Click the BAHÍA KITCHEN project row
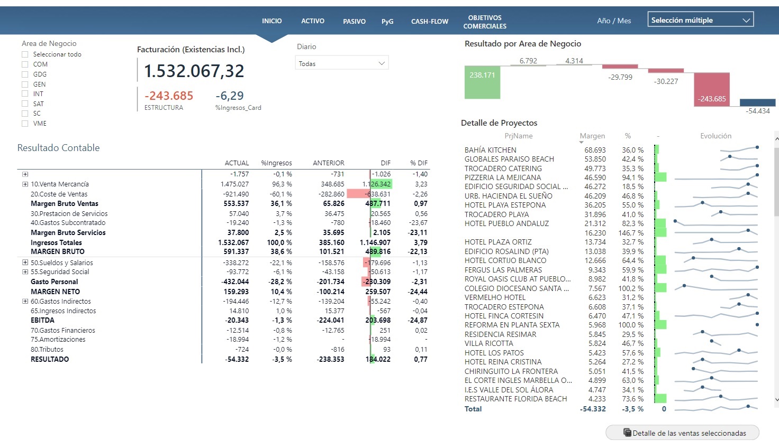779x441 pixels. 490,150
